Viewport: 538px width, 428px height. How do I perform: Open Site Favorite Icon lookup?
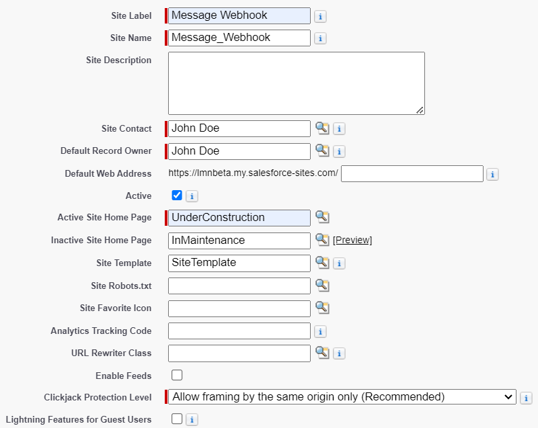(x=322, y=307)
